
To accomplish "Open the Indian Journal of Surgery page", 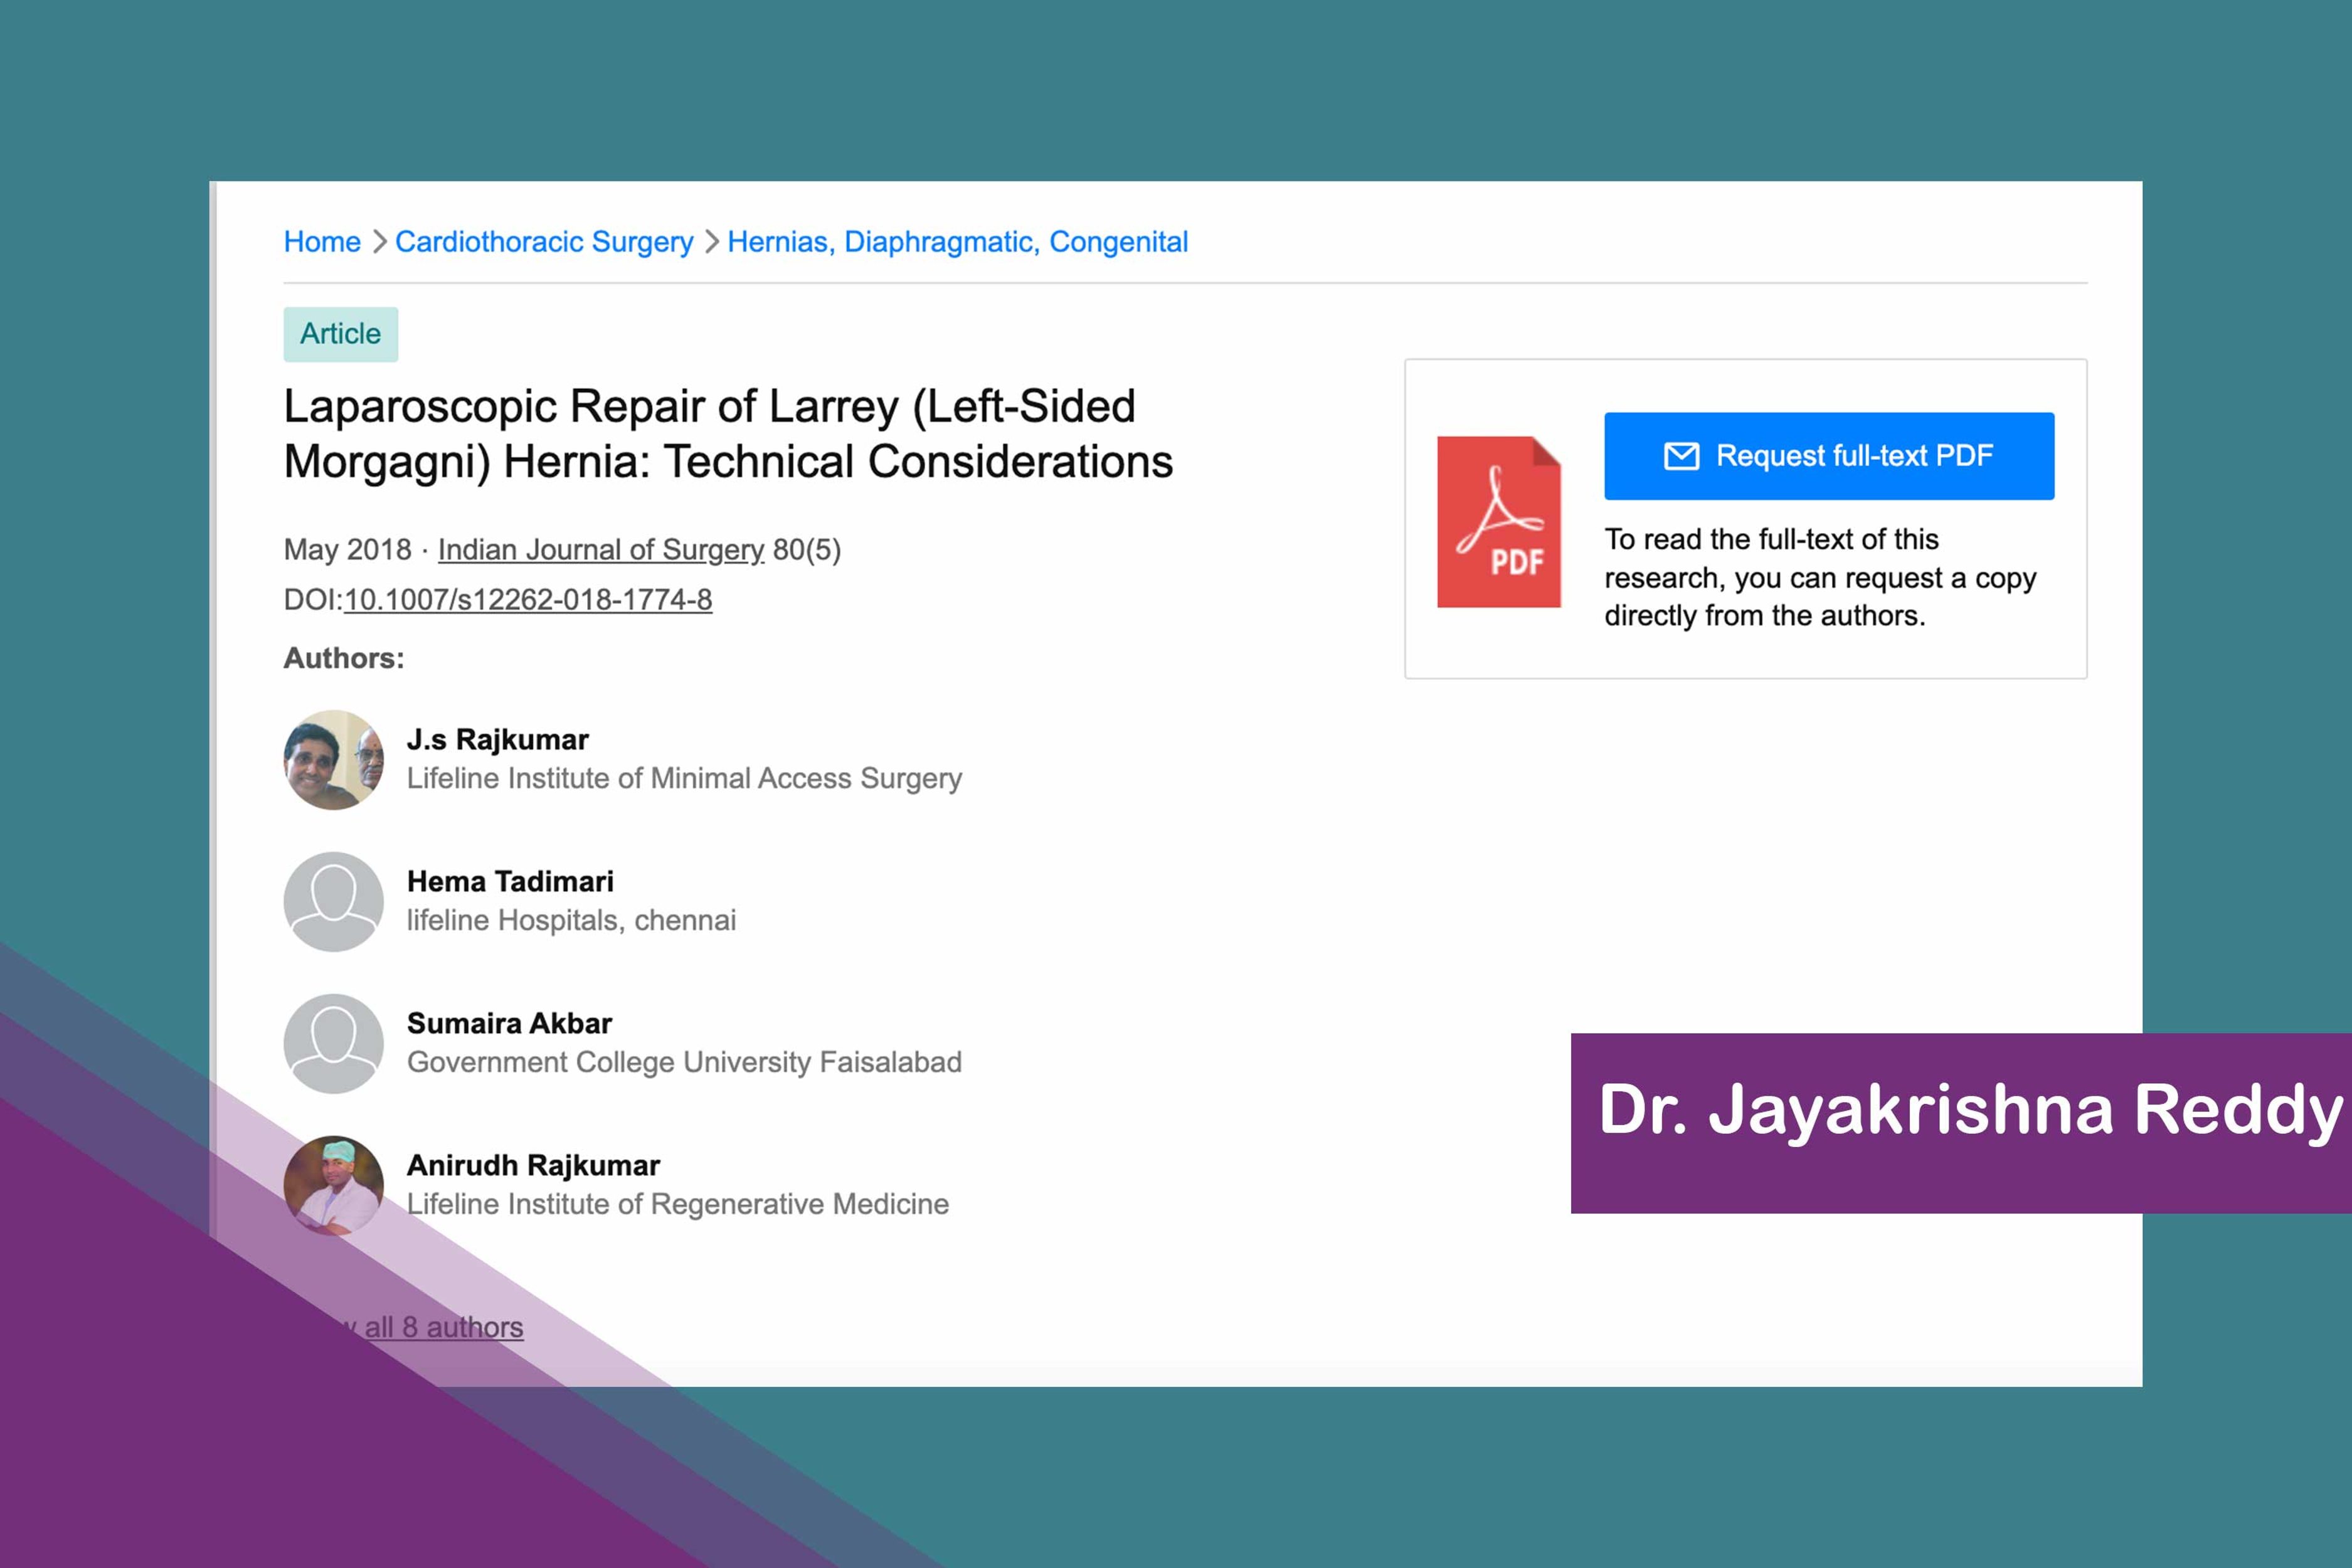I will point(600,549).
